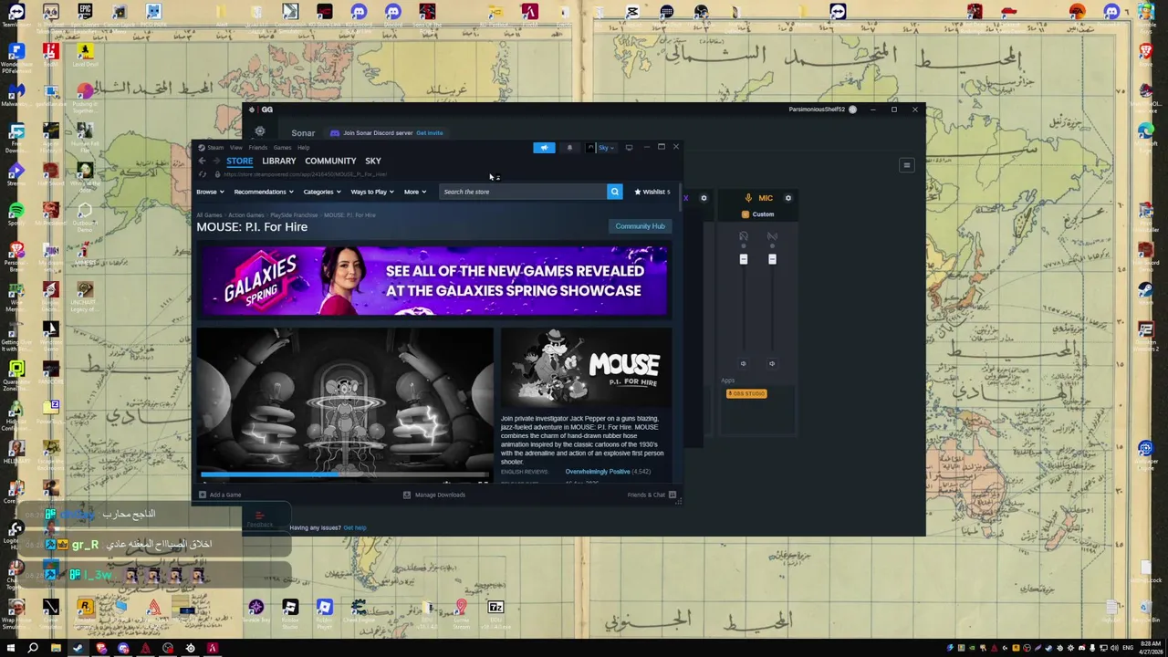Viewport: 1168px width, 657px height.
Task: Toggle left headphone monitor icon in MIC panel
Action: 744,236
